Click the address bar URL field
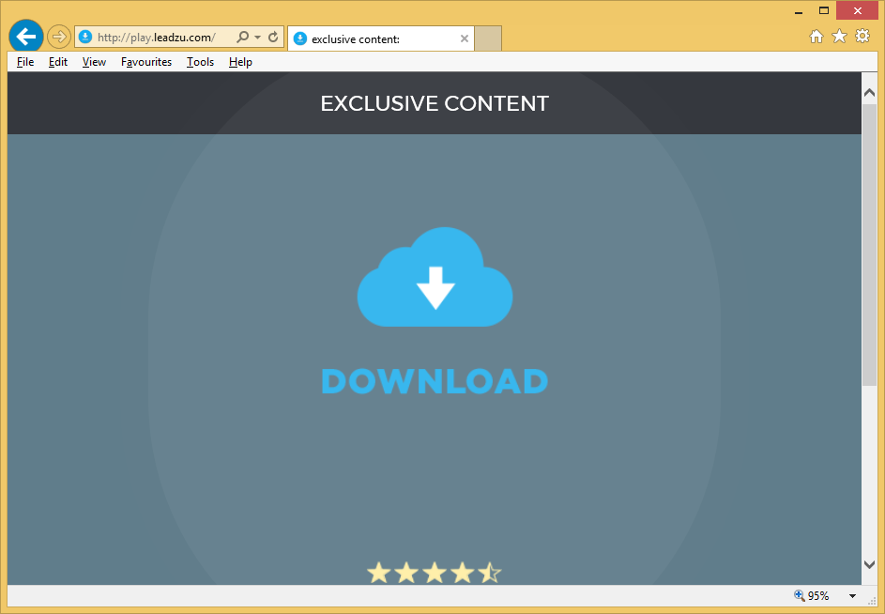885x614 pixels. click(158, 38)
